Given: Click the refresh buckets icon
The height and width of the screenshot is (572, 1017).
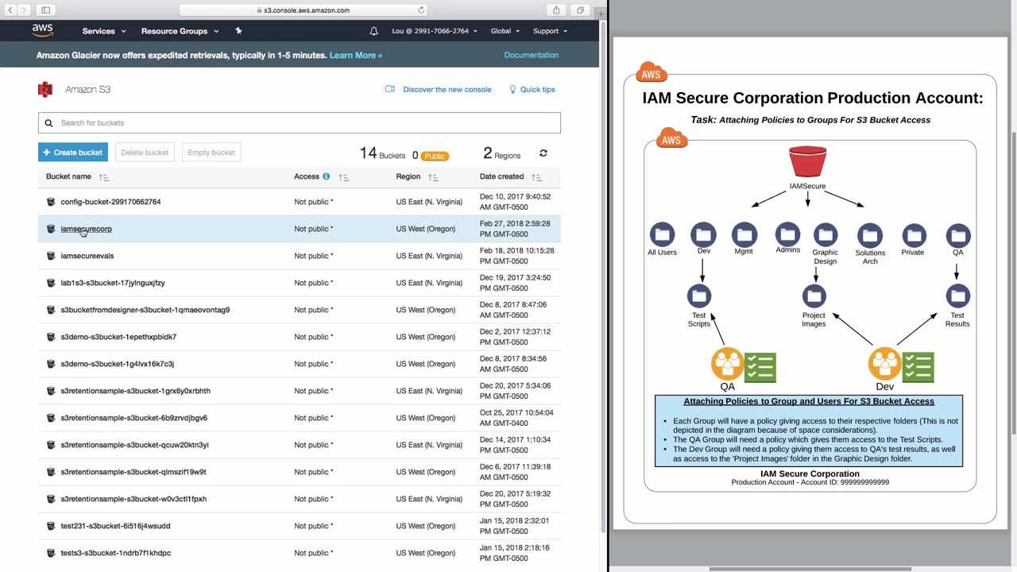Looking at the screenshot, I should click(x=543, y=153).
